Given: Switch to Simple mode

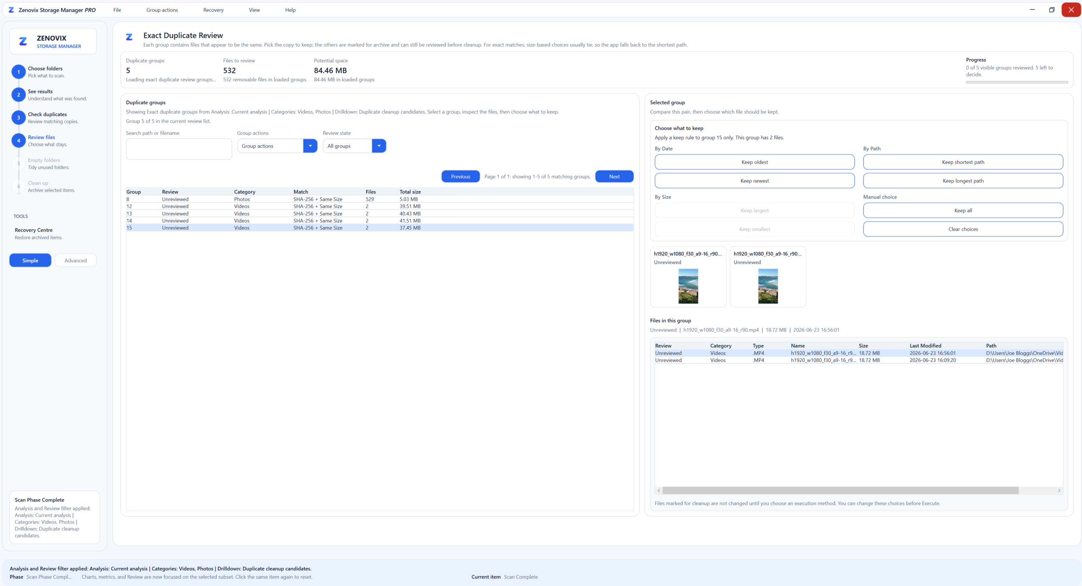Looking at the screenshot, I should pyautogui.click(x=30, y=260).
